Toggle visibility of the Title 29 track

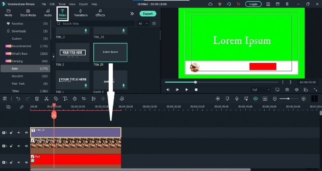point(26,132)
